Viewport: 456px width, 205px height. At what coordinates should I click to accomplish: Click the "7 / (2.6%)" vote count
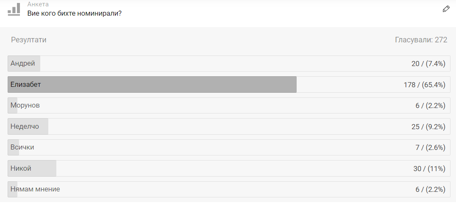coord(430,147)
